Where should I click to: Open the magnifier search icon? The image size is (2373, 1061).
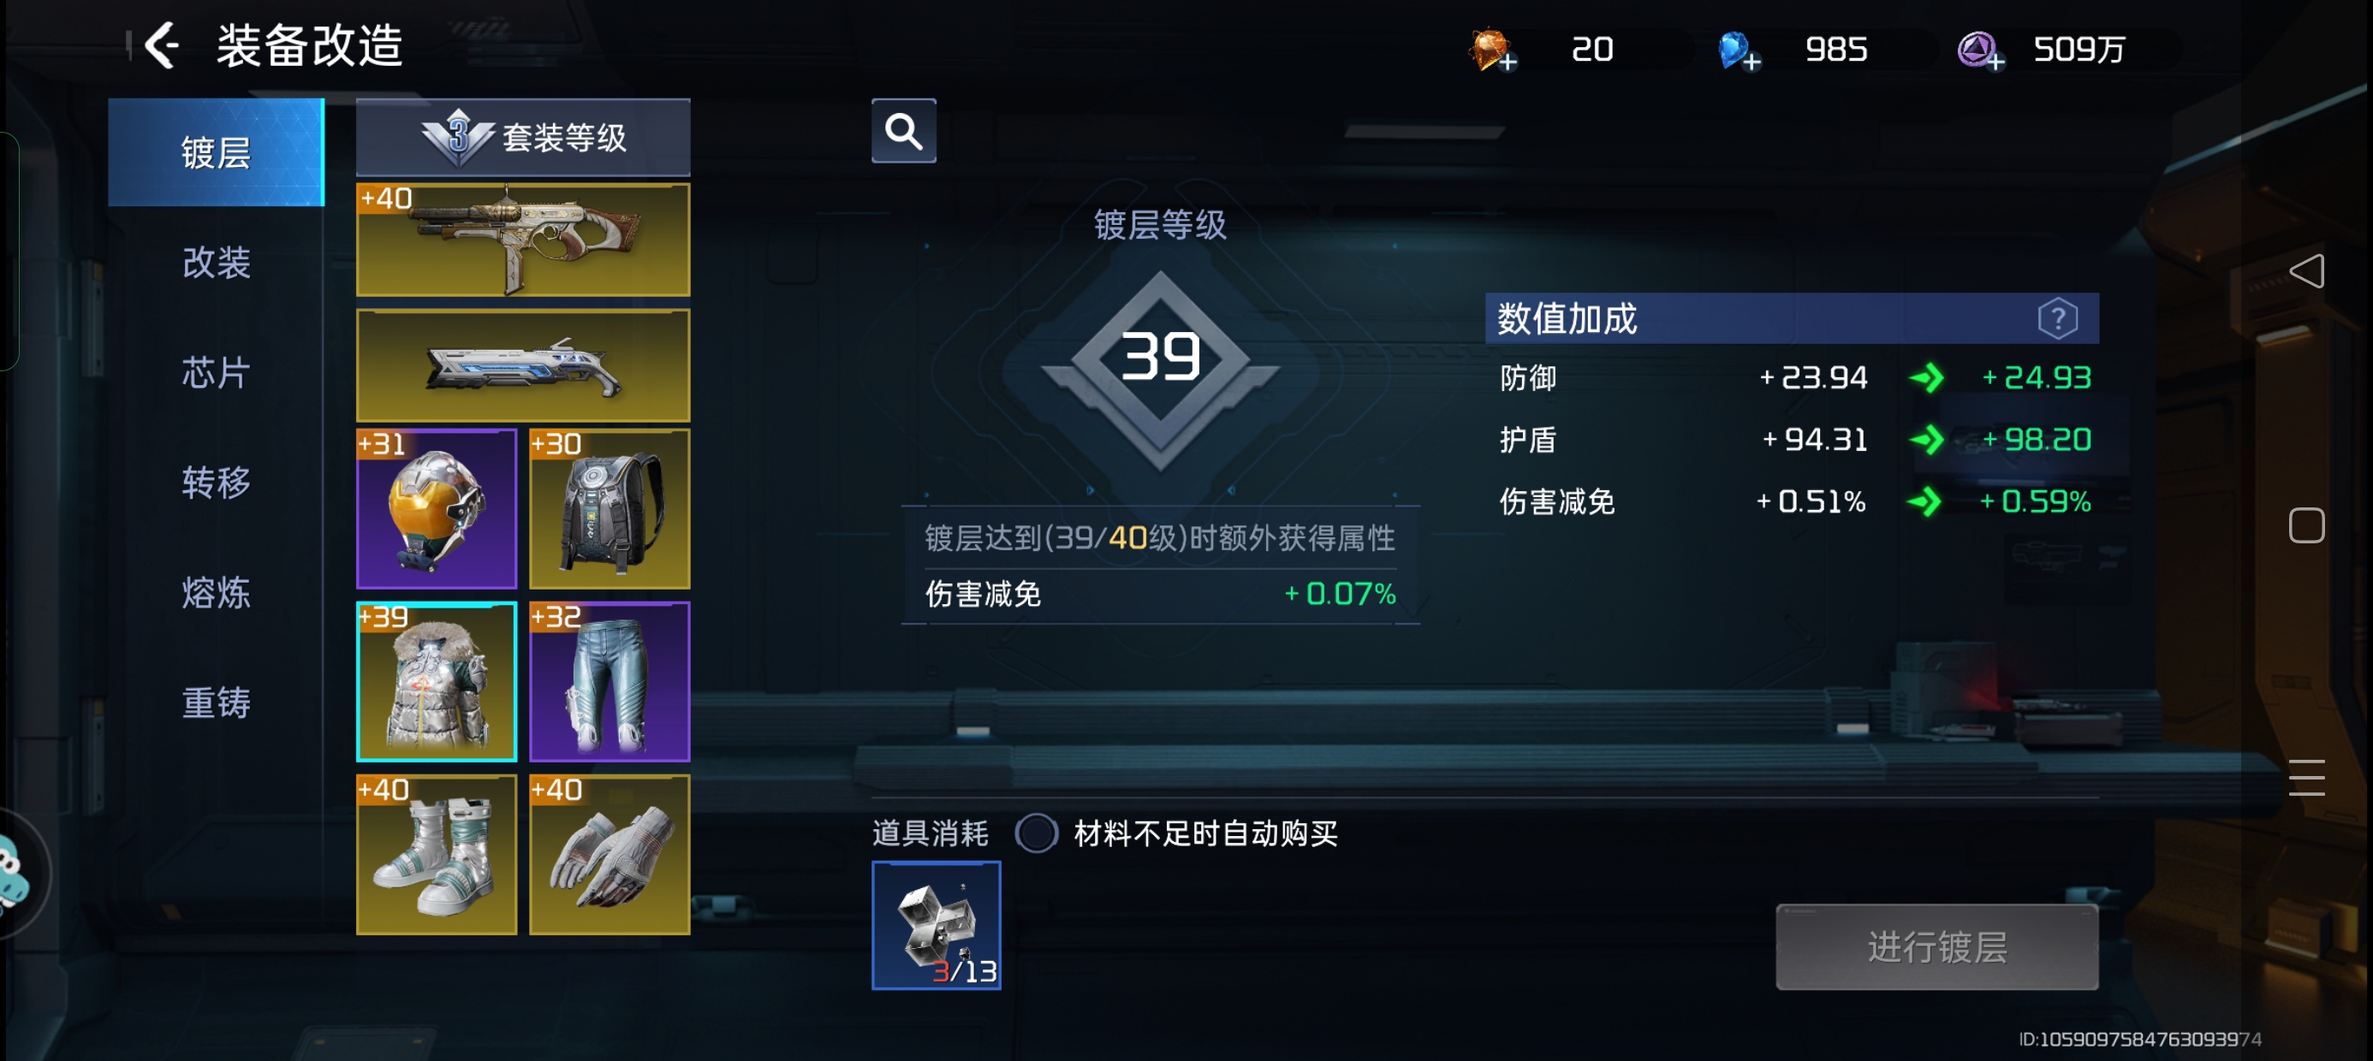point(904,131)
